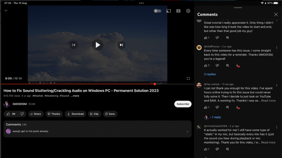Viewport: 282px width, 158px height.
Task: Open the cast to device icon
Action: click(168, 11)
